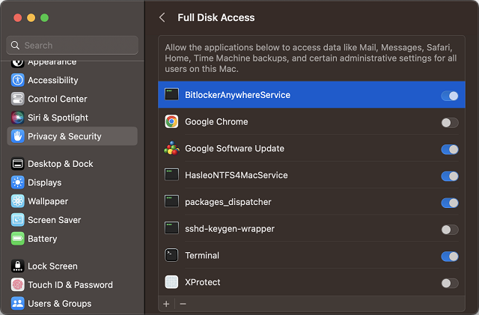
Task: Open Touch ID & Password settings
Action: point(72,285)
